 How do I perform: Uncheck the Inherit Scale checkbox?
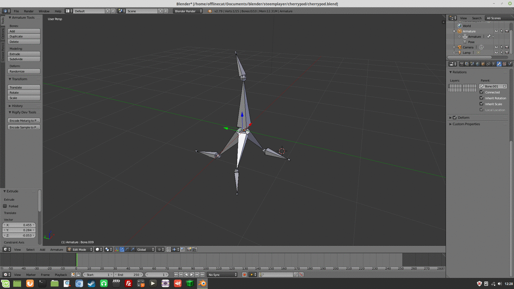tap(481, 104)
